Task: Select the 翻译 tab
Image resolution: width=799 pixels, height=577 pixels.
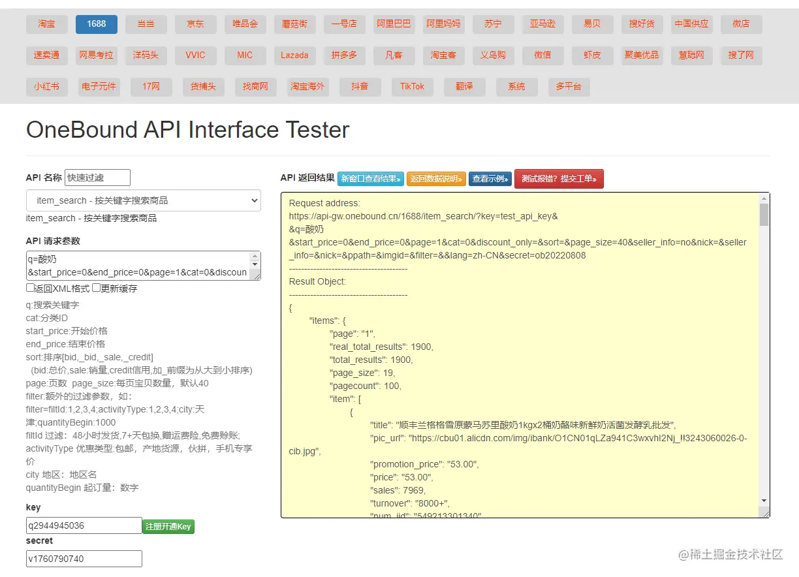Action: click(465, 87)
